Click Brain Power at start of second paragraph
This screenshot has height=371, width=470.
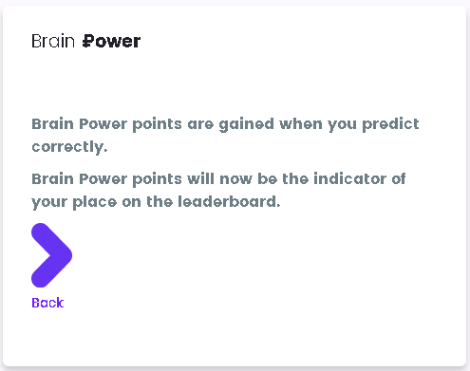click(80, 178)
